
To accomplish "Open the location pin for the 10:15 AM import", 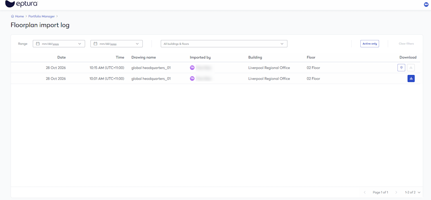I will tap(401, 68).
